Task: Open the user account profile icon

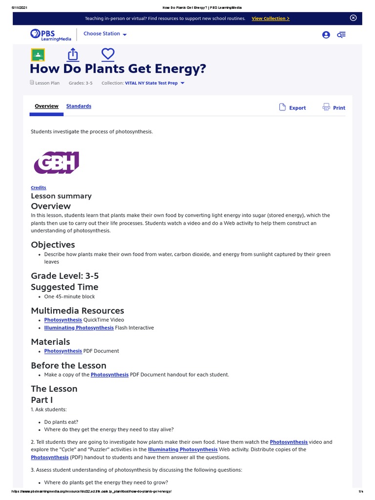Action: (x=326, y=35)
